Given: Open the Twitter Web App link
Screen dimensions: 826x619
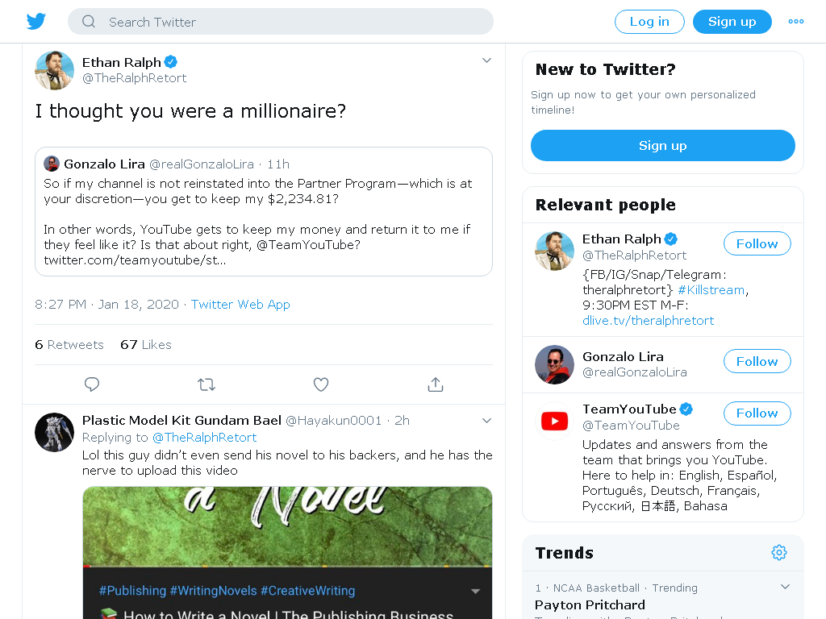Looking at the screenshot, I should coord(240,305).
